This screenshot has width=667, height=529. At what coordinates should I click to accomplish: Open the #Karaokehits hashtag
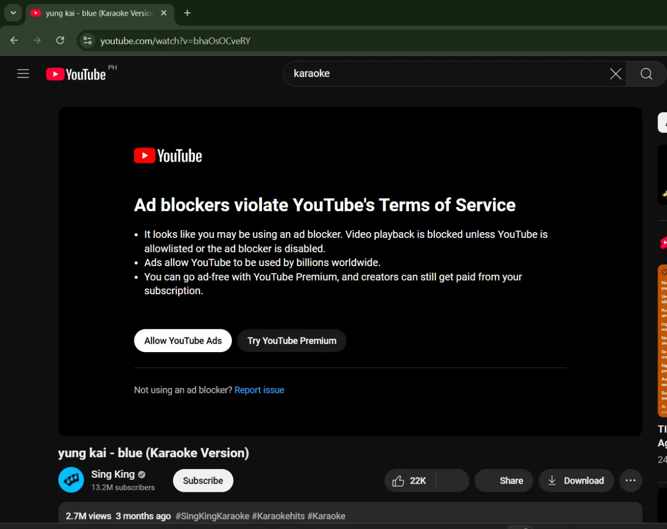[x=278, y=516]
